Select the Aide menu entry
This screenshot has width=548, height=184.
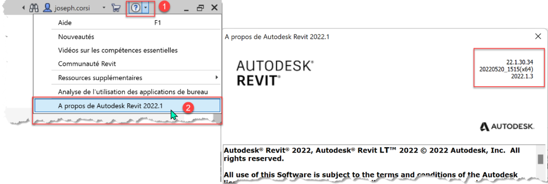coord(65,22)
